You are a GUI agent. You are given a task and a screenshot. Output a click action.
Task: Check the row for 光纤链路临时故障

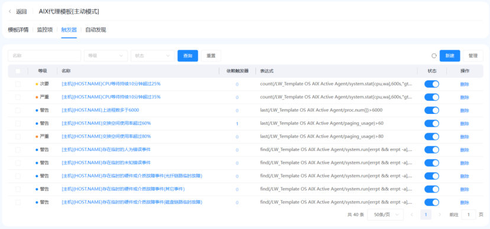coord(18,176)
